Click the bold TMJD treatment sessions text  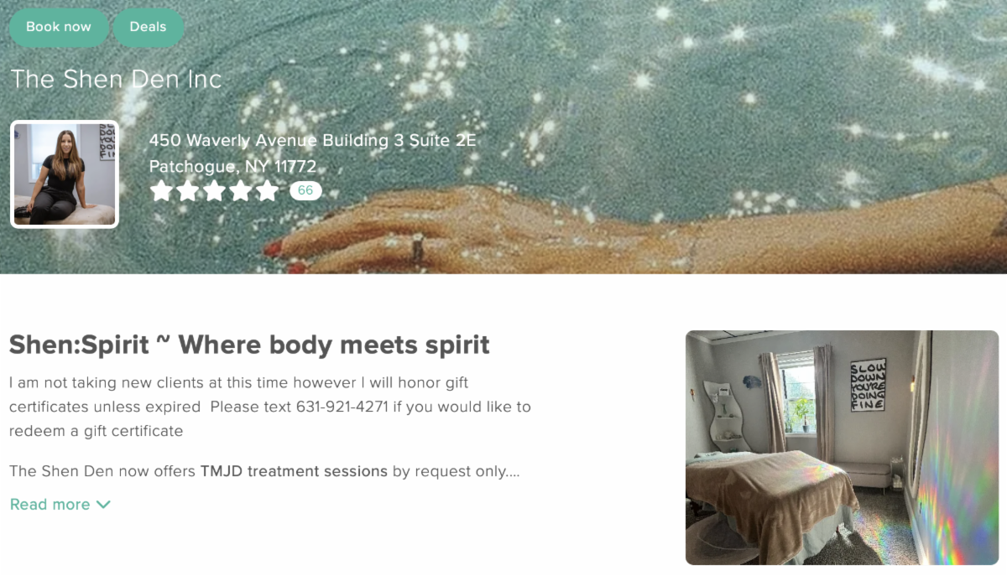294,471
